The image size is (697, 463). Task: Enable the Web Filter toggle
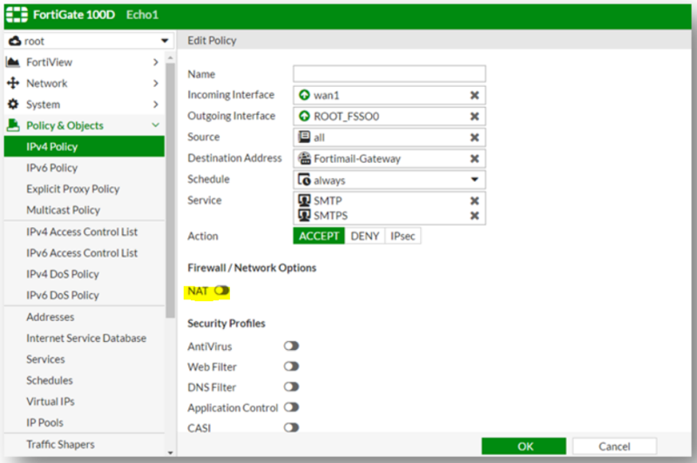coord(291,367)
